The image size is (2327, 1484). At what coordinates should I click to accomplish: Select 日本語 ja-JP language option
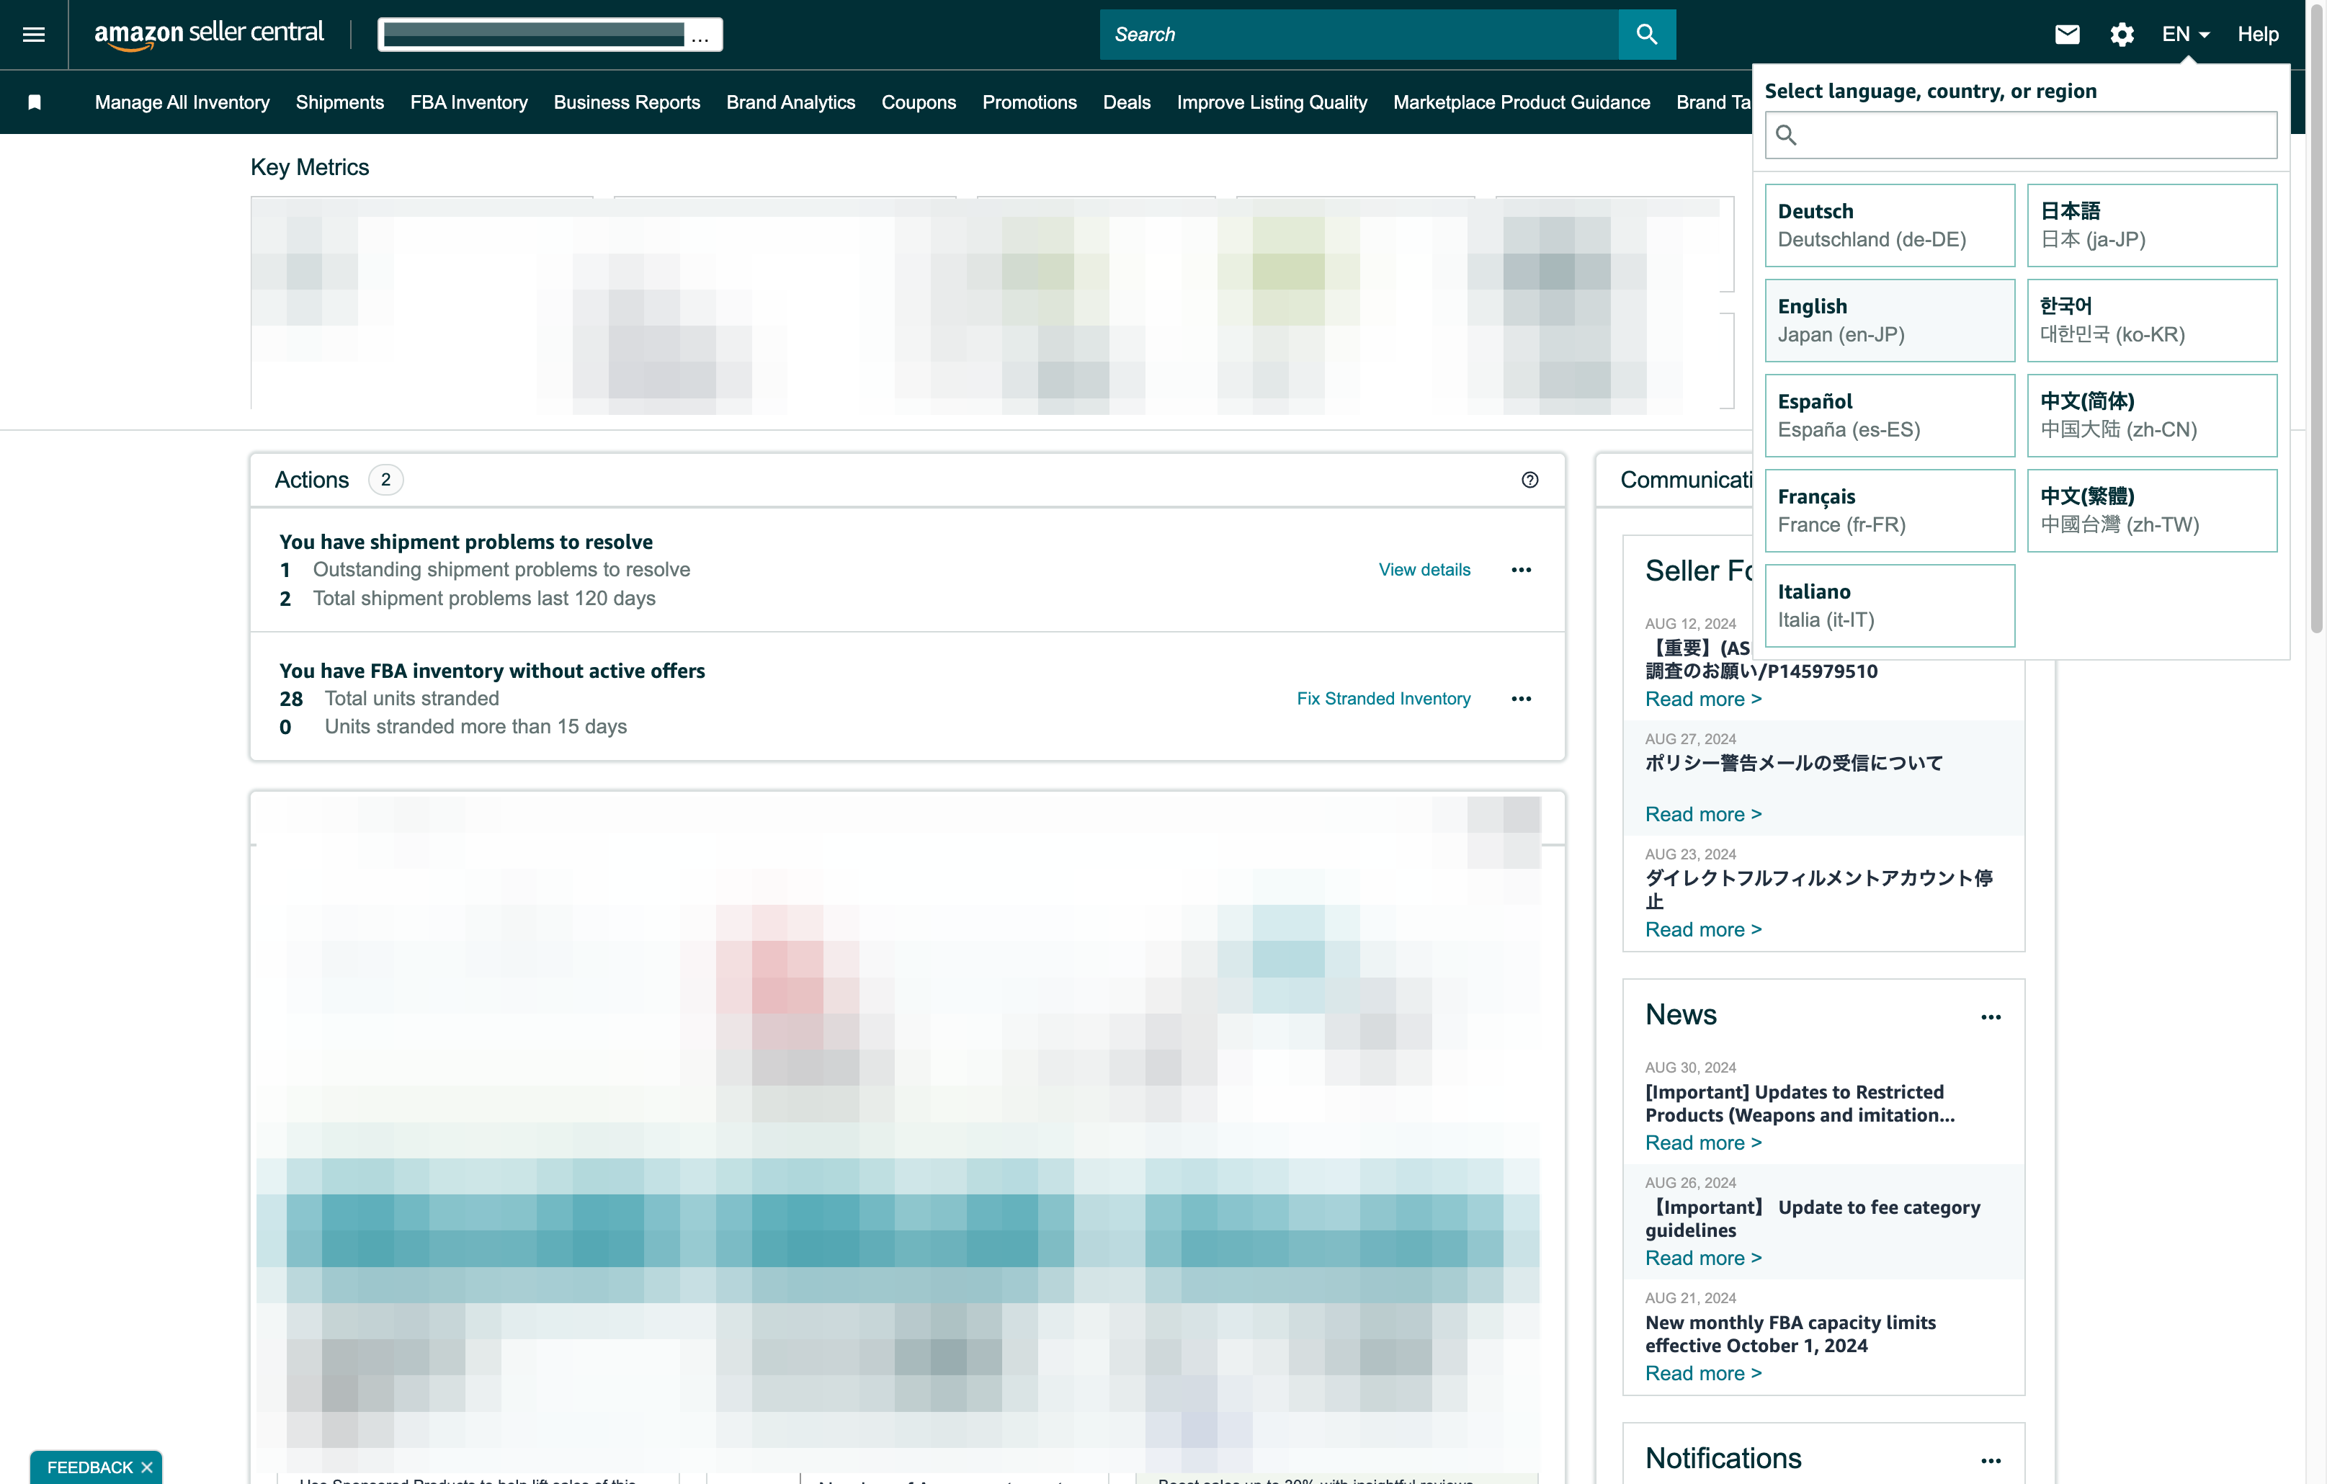click(2152, 225)
